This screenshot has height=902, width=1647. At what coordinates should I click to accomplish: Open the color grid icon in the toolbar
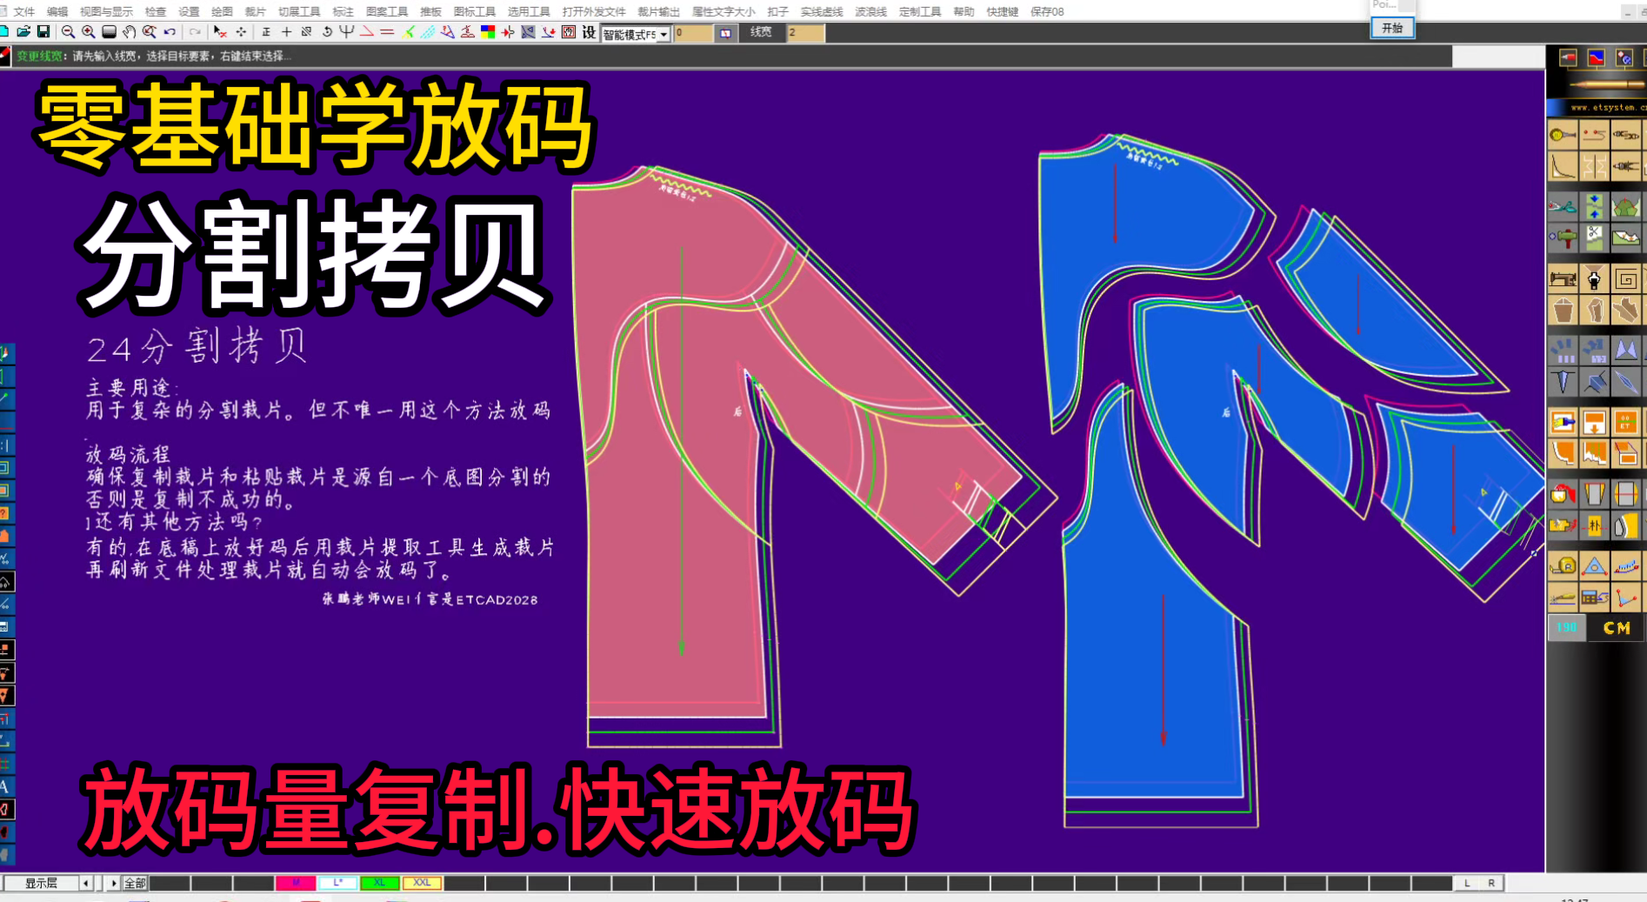[487, 33]
